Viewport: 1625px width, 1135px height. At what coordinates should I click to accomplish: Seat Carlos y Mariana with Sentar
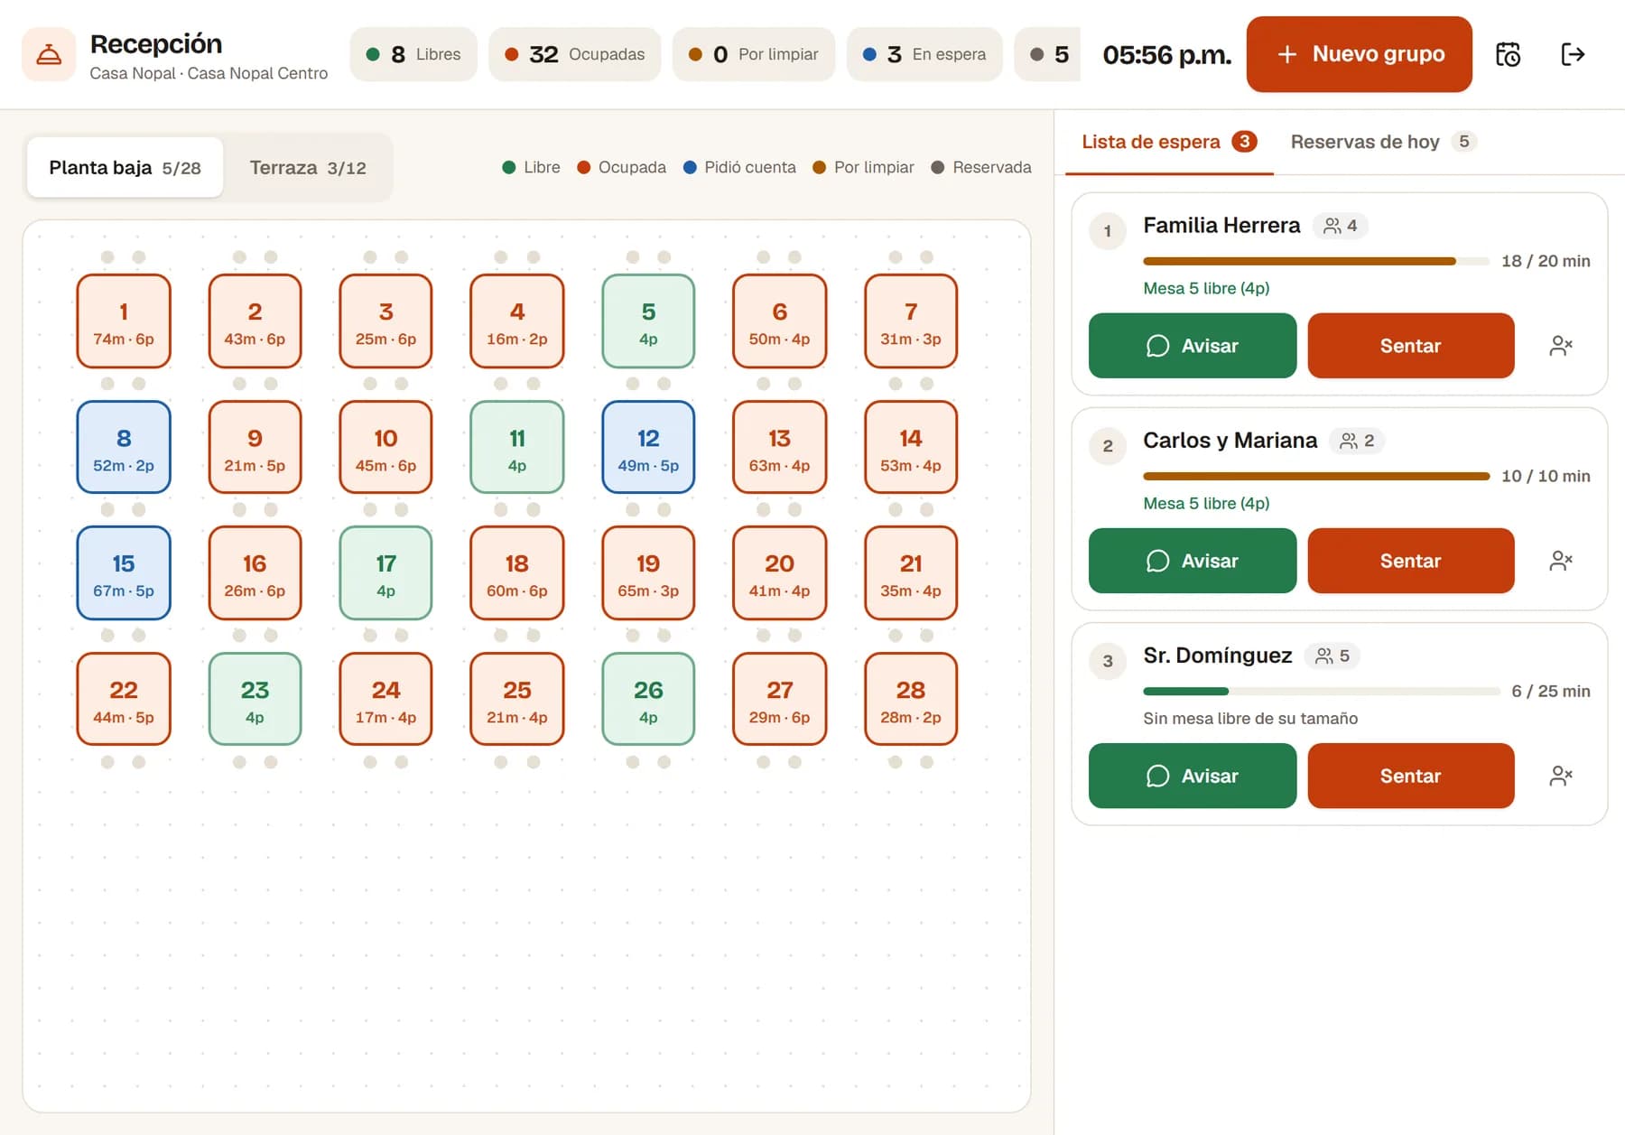tap(1411, 561)
